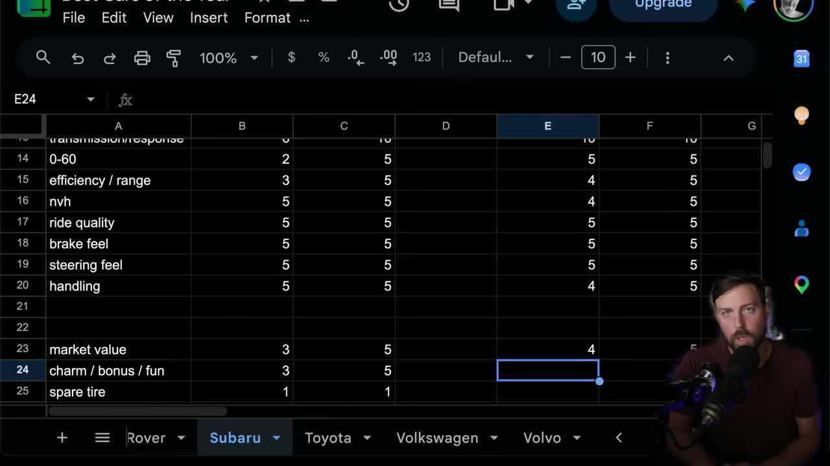Image resolution: width=830 pixels, height=466 pixels.
Task: Open the Subaru sheet tab menu arrow
Action: point(276,438)
